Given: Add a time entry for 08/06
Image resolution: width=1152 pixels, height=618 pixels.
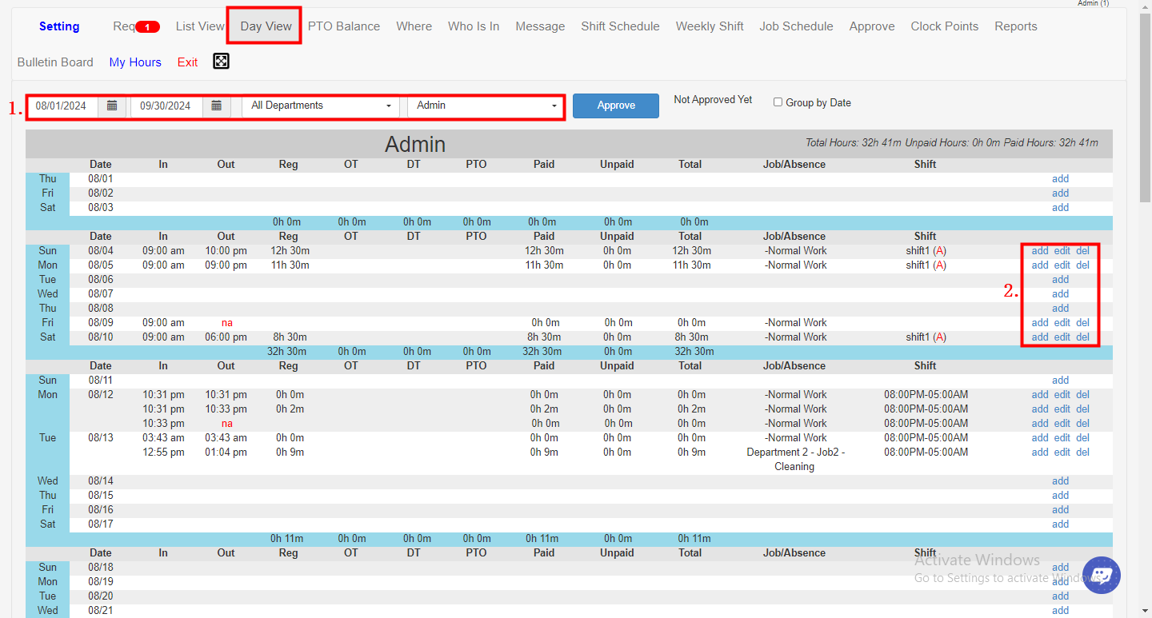Looking at the screenshot, I should tap(1060, 279).
